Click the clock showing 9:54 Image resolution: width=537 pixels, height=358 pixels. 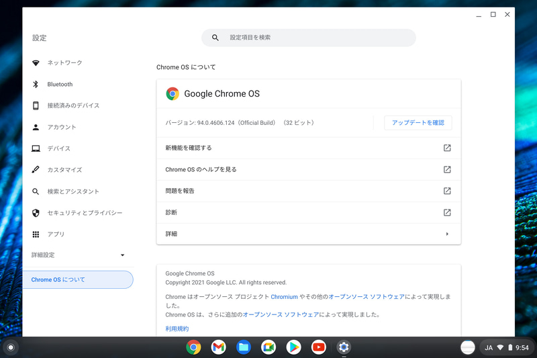point(522,348)
